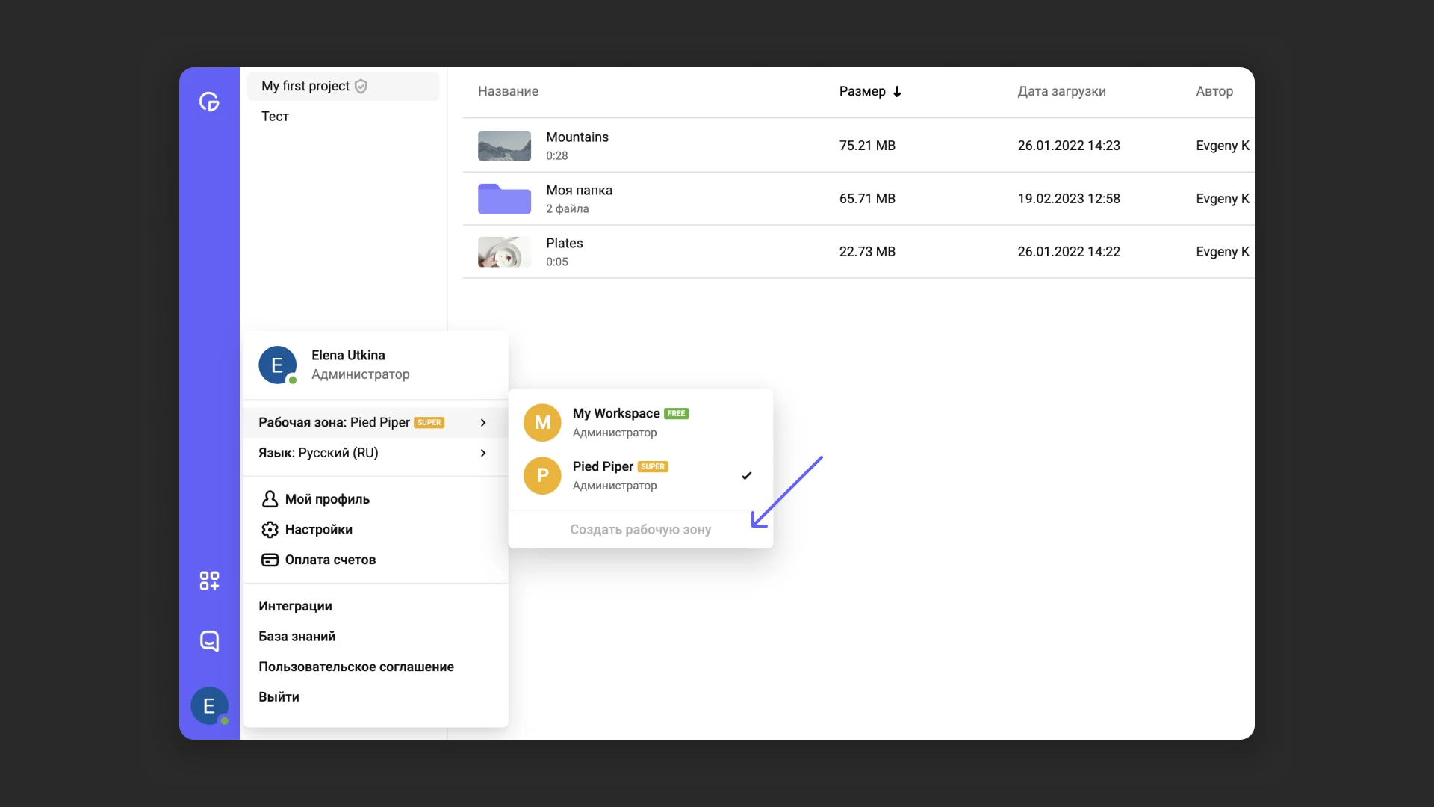Open the Моя папка folder
Viewport: 1434px width, 807px height.
click(504, 199)
